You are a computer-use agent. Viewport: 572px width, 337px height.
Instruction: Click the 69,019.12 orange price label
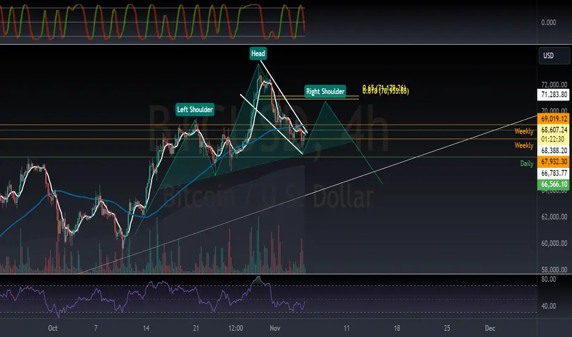[x=554, y=119]
